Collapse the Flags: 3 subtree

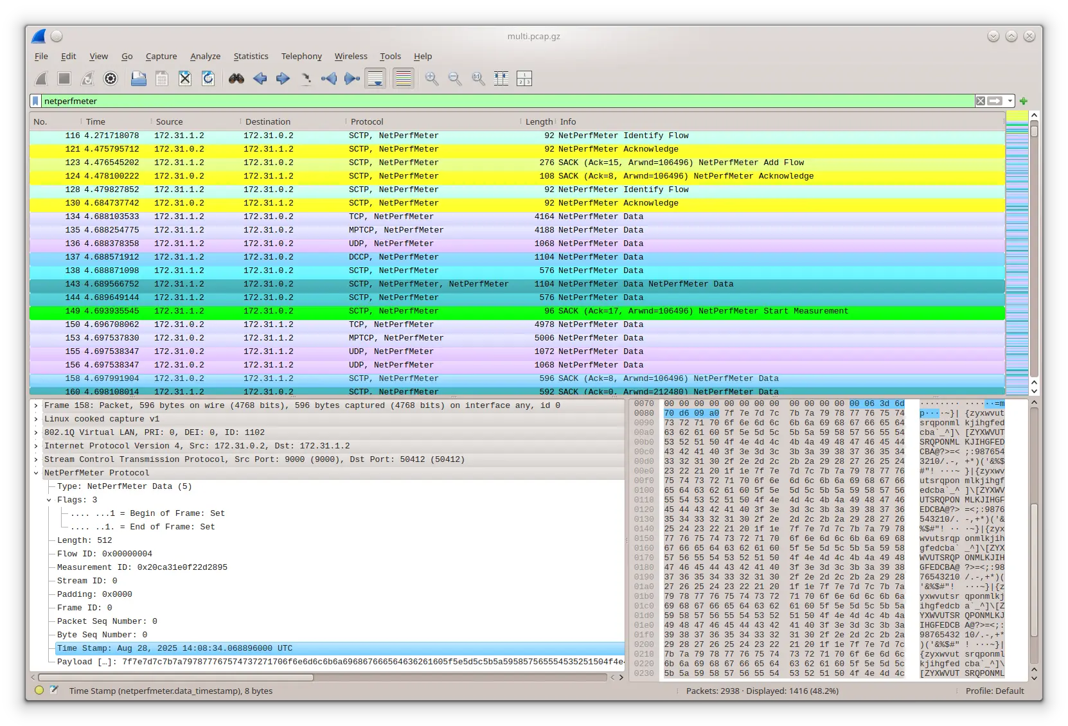coord(49,500)
